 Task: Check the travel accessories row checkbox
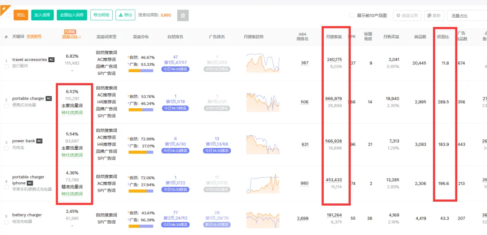coord(6,66)
